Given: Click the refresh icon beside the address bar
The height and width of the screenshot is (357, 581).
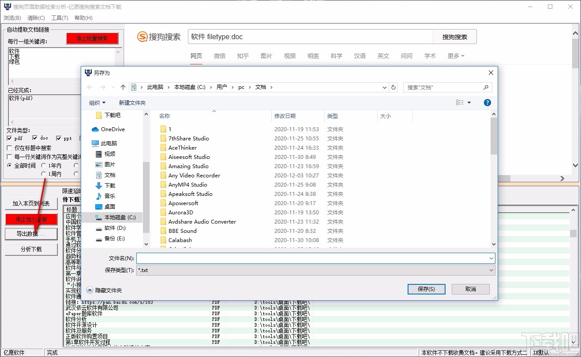Looking at the screenshot, I should pos(393,87).
